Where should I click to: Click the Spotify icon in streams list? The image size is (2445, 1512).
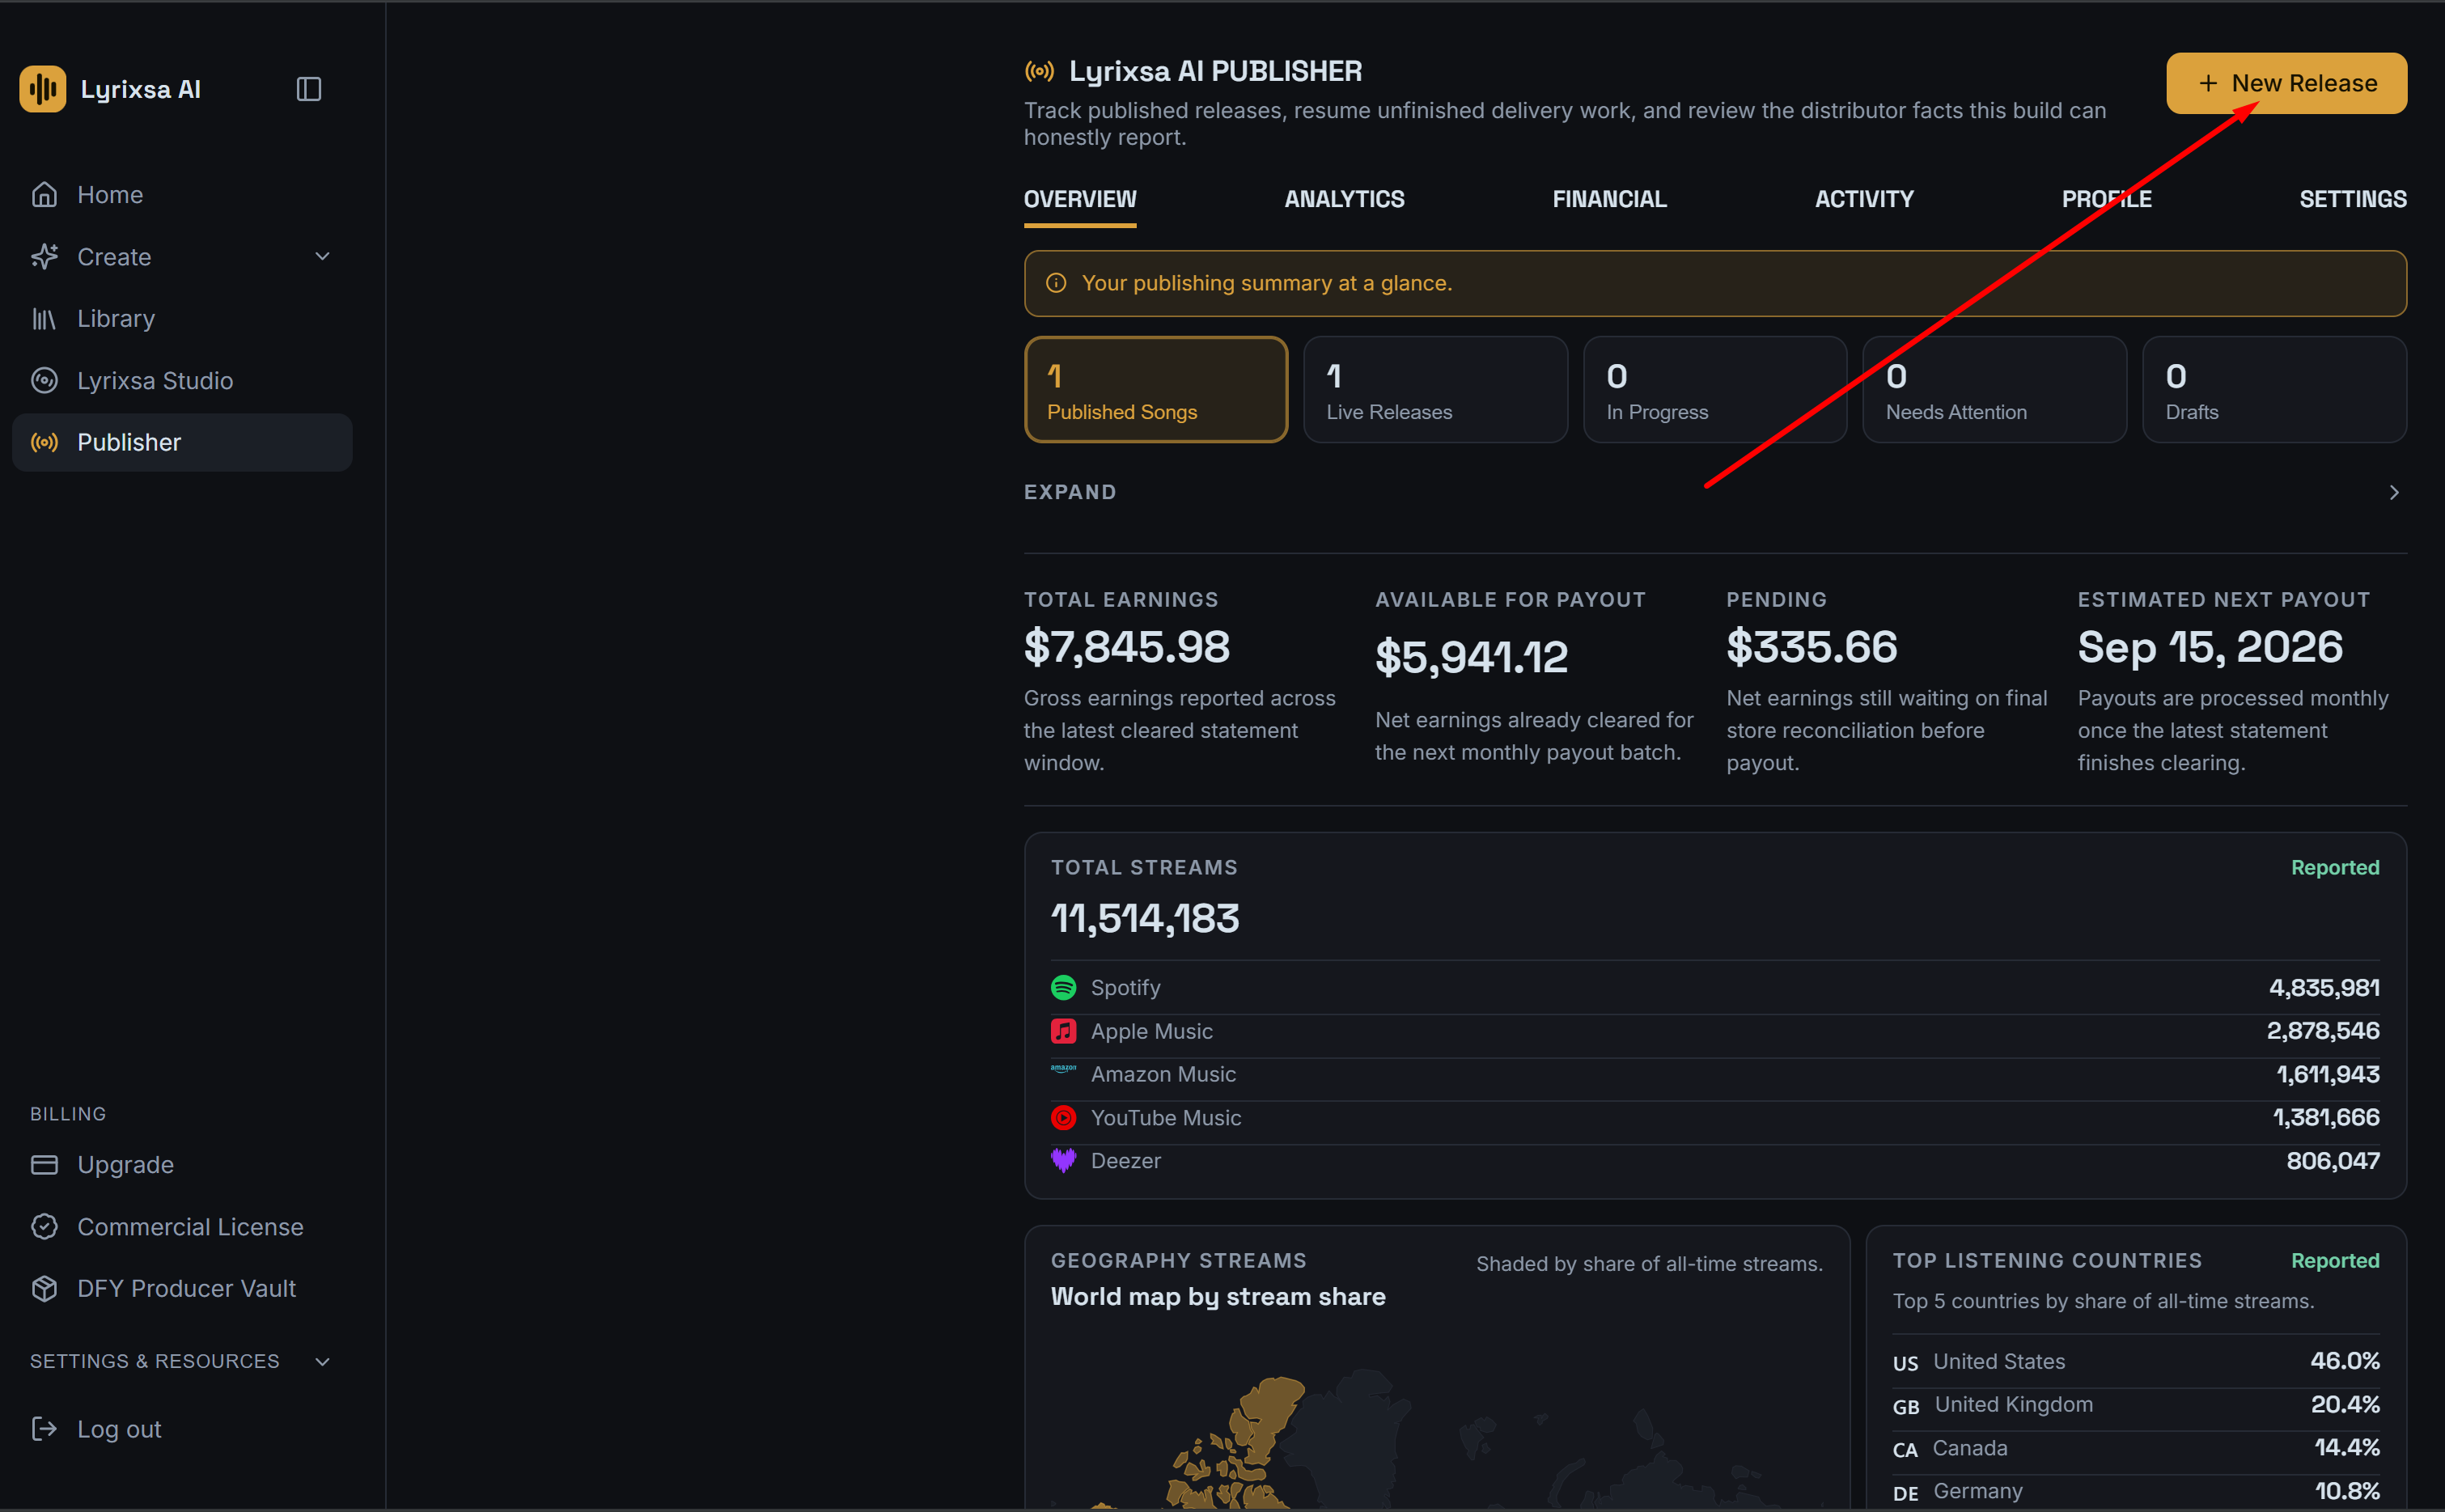1063,988
